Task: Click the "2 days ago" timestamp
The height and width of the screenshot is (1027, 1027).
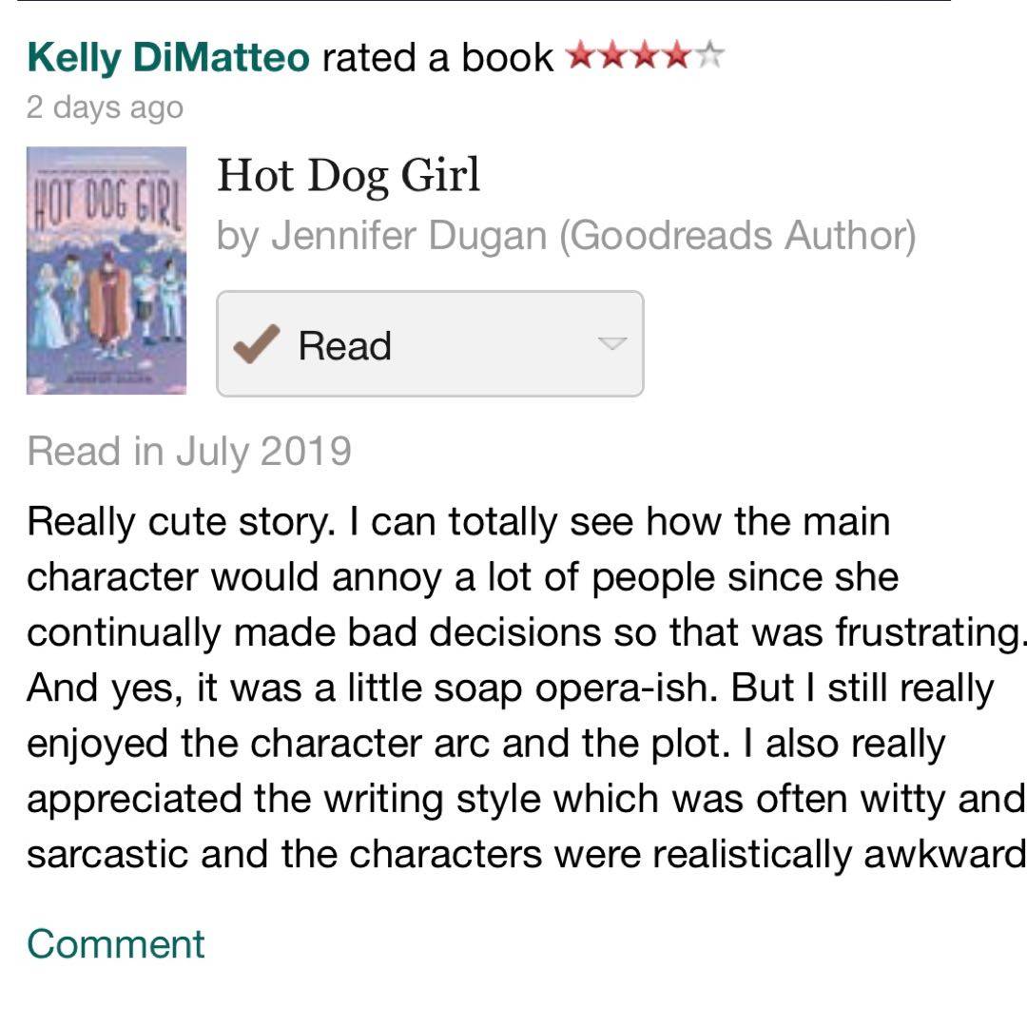Action: pos(105,107)
